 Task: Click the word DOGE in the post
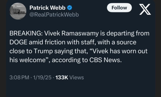[x=18, y=42]
